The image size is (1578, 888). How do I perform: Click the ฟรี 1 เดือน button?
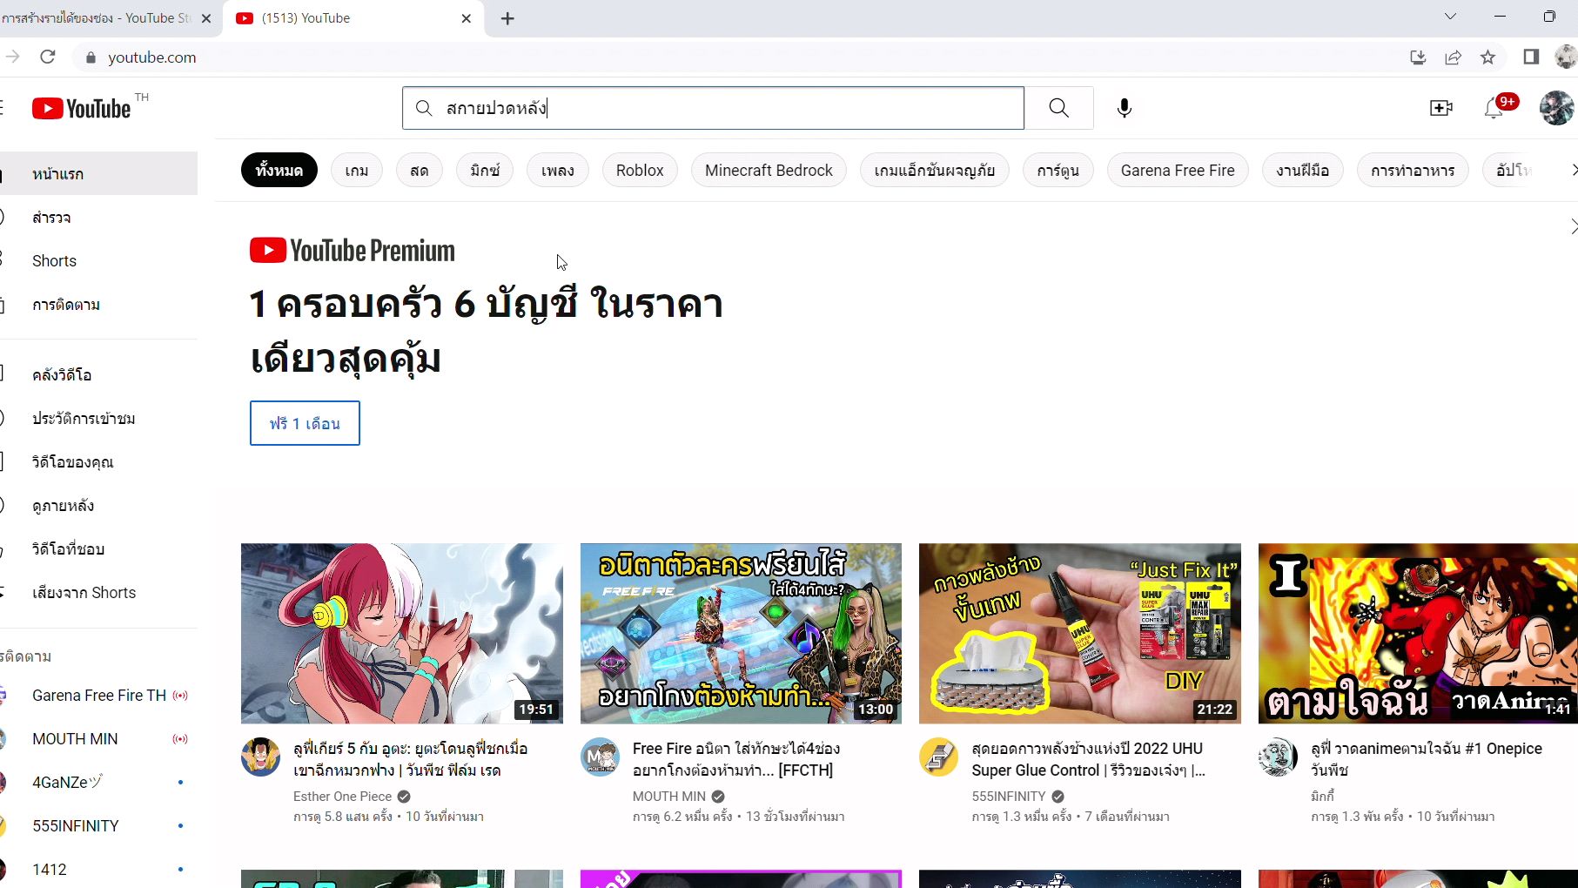(305, 423)
